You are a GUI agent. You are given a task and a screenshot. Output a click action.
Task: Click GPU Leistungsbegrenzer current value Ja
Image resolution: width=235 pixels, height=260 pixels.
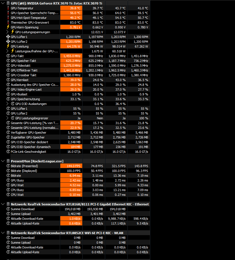tap(79, 118)
